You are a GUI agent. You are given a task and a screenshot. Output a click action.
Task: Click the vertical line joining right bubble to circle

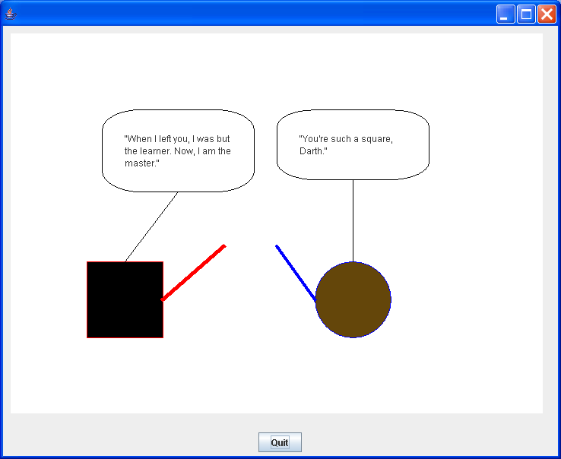pos(353,220)
